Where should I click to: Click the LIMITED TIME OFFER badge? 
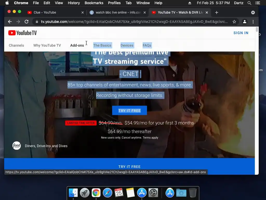81,123
